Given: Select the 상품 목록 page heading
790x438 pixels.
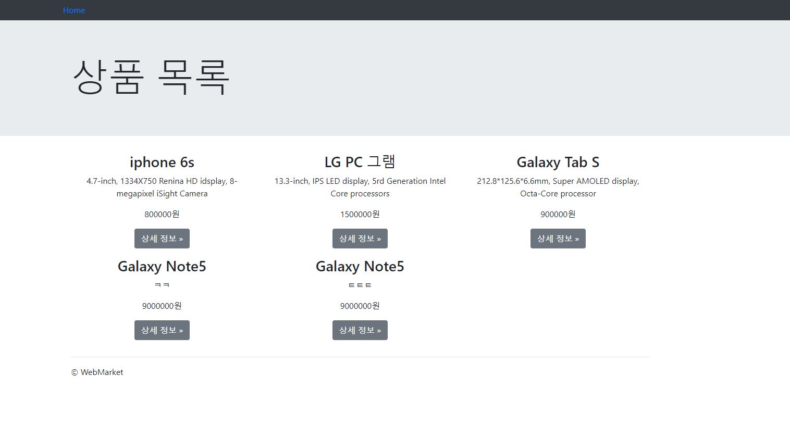Looking at the screenshot, I should click(x=151, y=77).
